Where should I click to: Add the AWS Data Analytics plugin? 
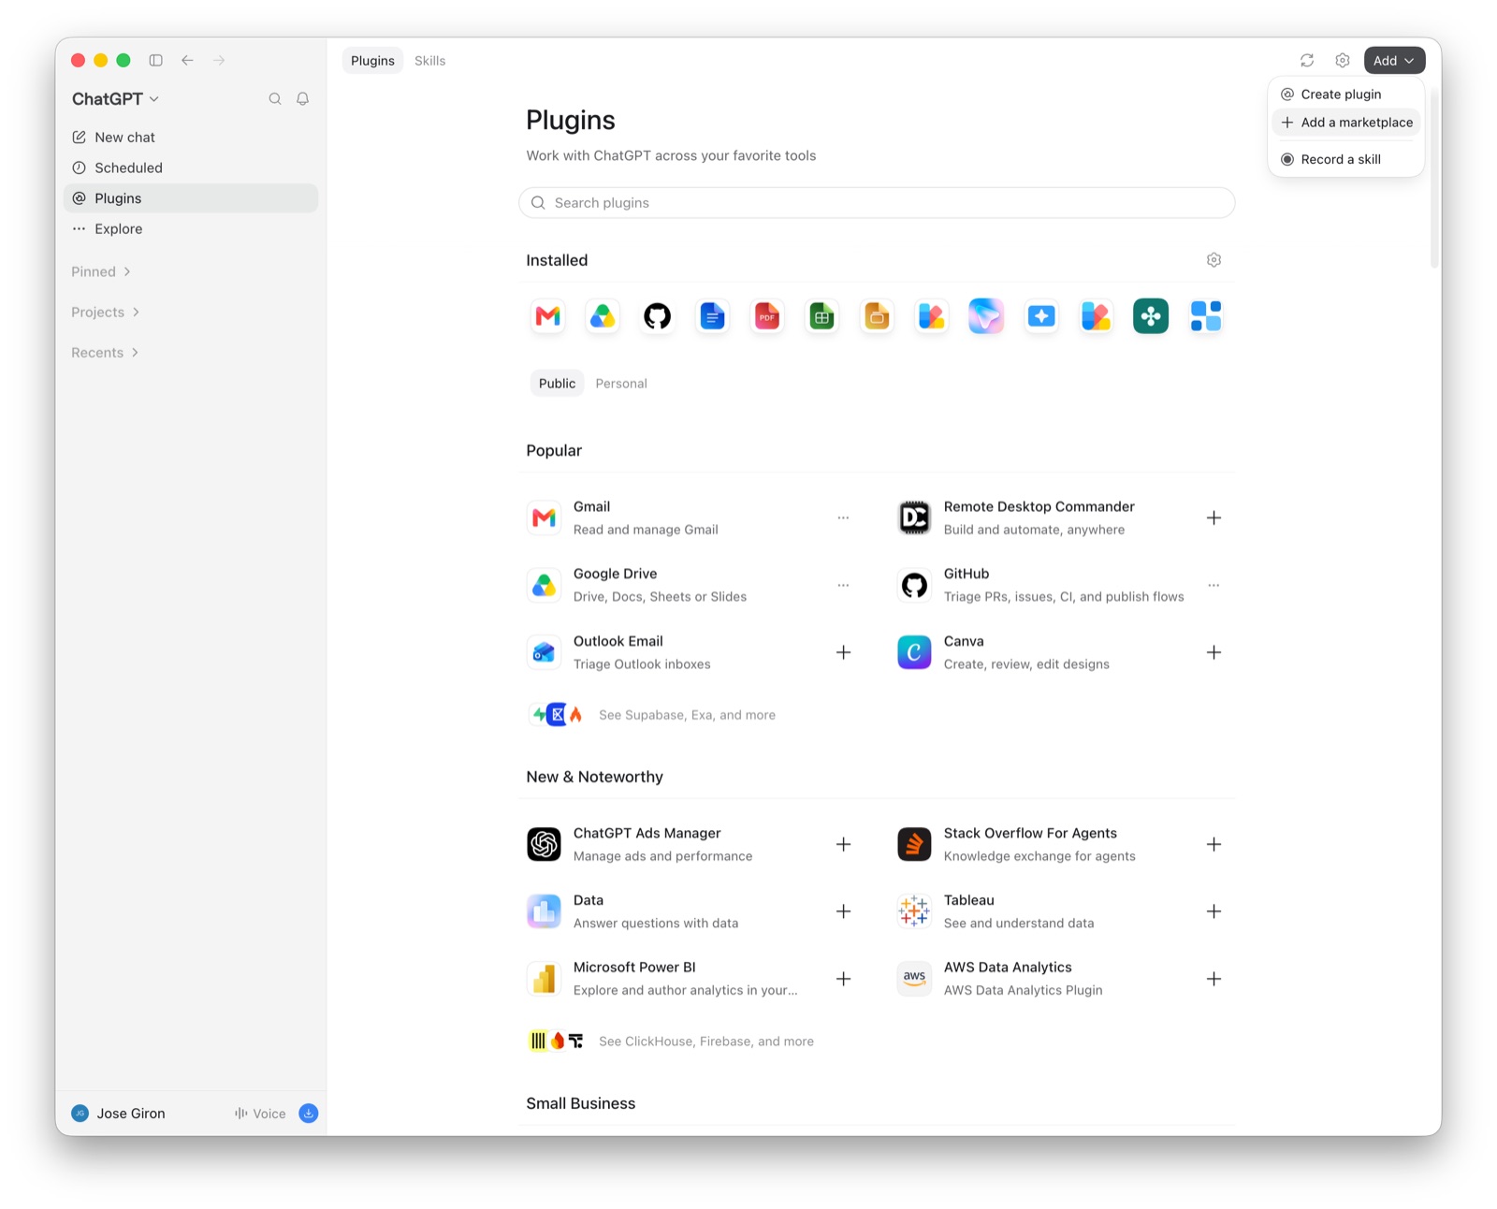1214,979
